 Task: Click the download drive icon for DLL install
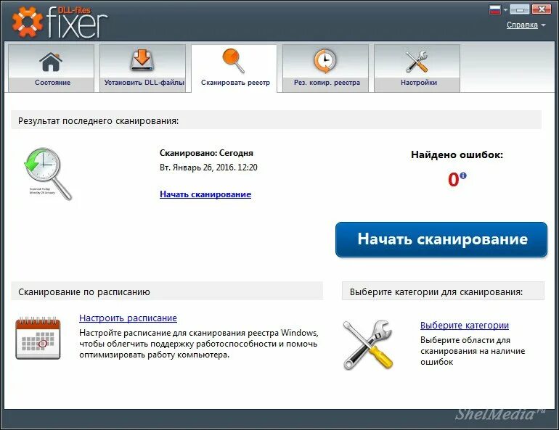click(x=142, y=60)
